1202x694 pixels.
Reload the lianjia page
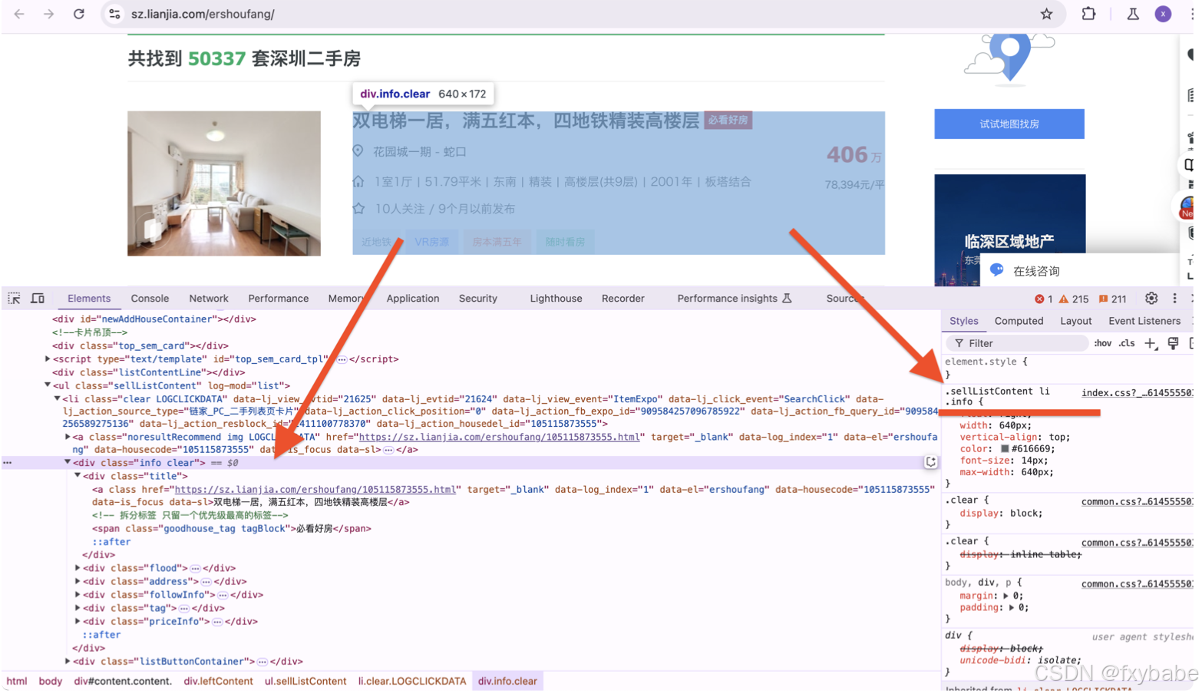pyautogui.click(x=78, y=14)
